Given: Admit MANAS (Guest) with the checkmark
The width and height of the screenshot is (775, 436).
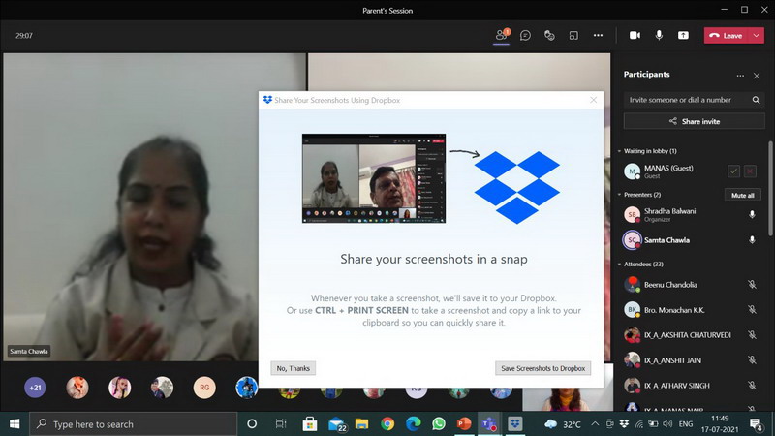Looking at the screenshot, I should 733,171.
